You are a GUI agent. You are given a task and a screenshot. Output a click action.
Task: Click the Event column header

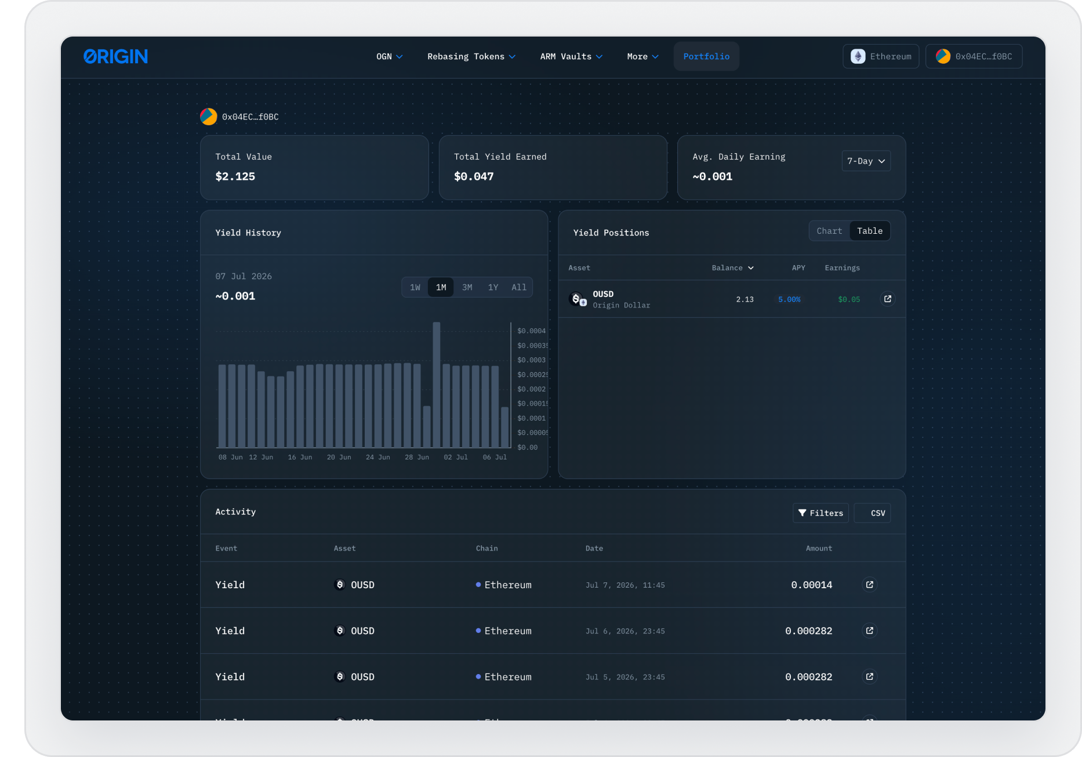click(x=226, y=548)
